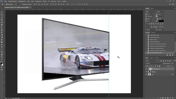Viewport: 176px width, 99px height.
Task: Open leading dropdown in Character panel
Action: tap(161, 14)
